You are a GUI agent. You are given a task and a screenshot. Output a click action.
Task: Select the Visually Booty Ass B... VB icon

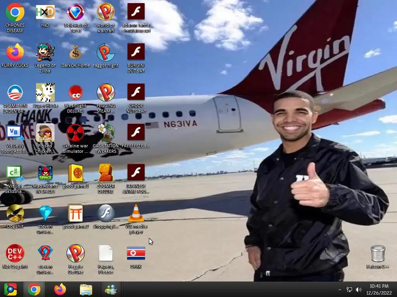click(x=15, y=133)
